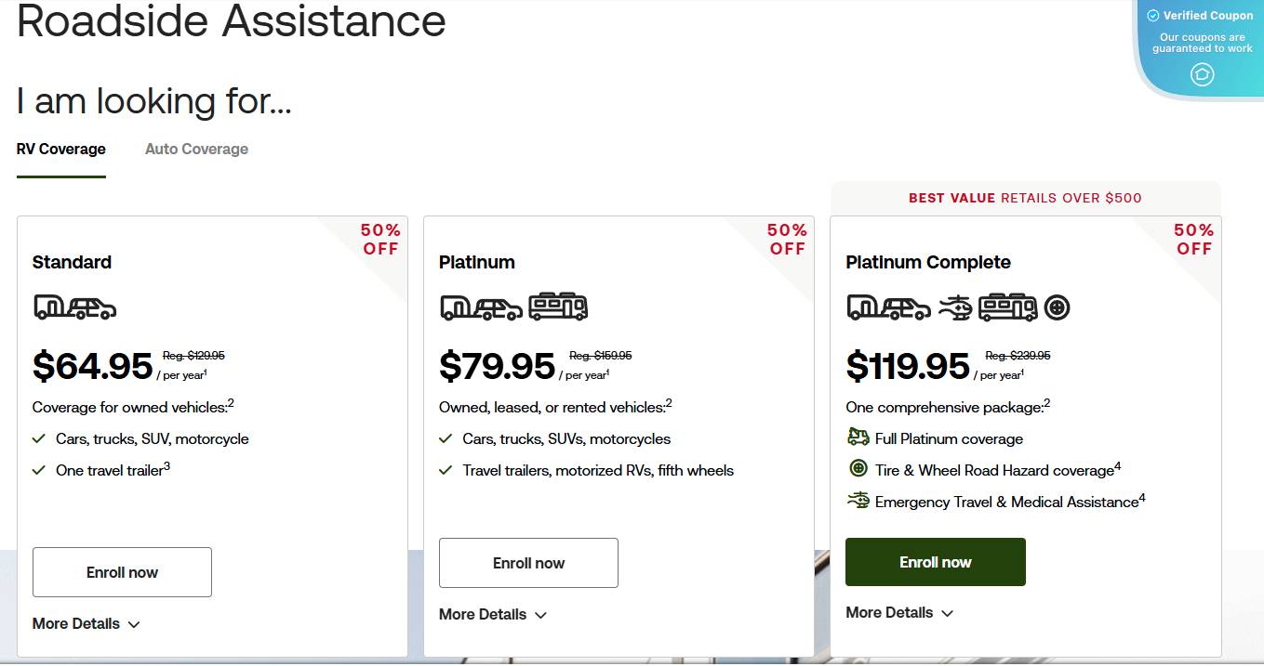Screen dimensions: 1264x666
Task: Click the Verified Coupon shield chat icon
Action: click(x=1202, y=74)
